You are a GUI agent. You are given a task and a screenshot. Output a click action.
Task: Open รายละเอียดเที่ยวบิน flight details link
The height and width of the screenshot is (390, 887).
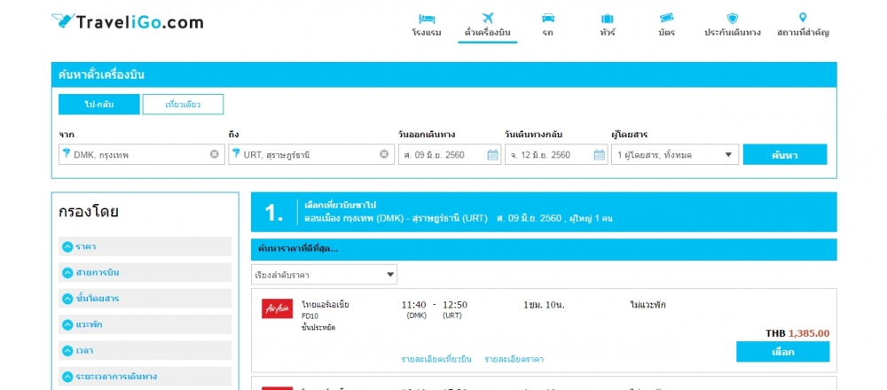436,359
